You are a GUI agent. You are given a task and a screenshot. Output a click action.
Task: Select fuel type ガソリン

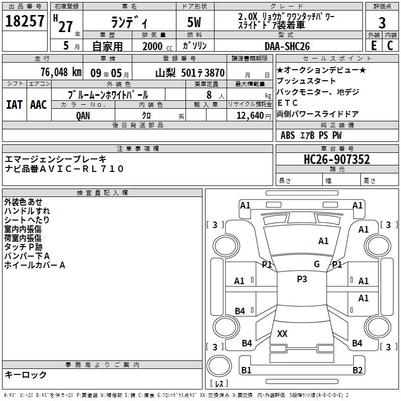pos(194,46)
